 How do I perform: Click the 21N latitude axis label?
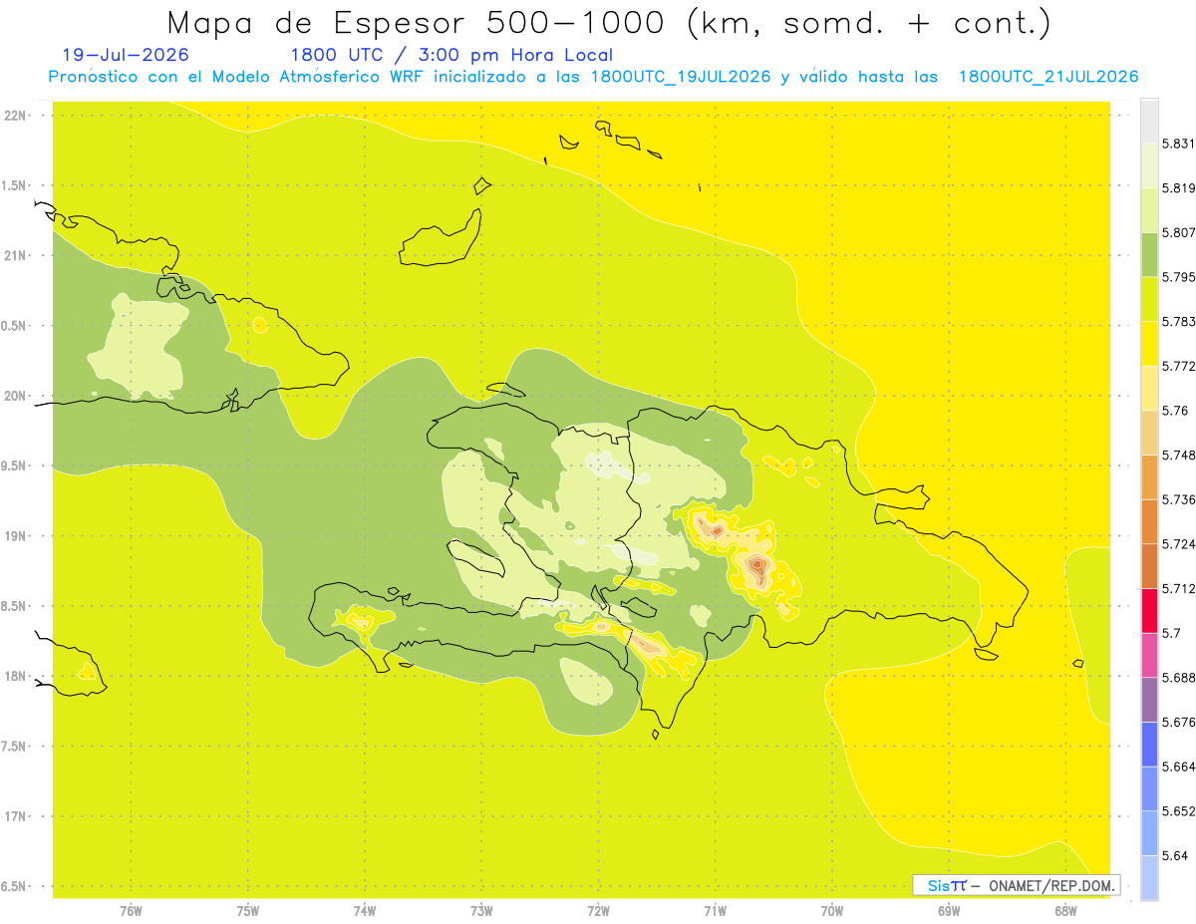coord(15,255)
